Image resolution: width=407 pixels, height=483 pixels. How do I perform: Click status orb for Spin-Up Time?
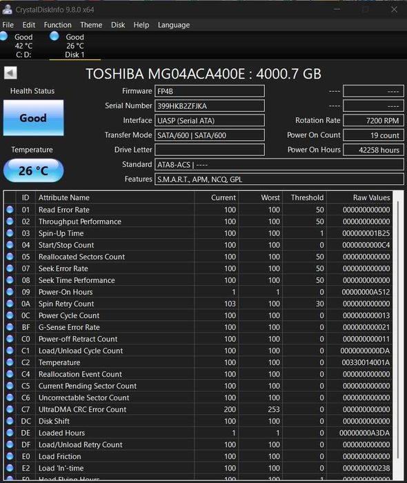(10, 233)
